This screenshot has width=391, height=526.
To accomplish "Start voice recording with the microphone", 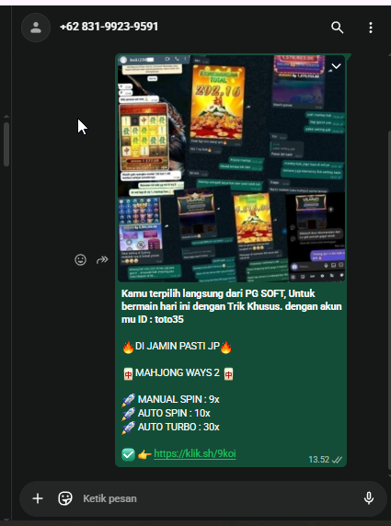I will [369, 498].
